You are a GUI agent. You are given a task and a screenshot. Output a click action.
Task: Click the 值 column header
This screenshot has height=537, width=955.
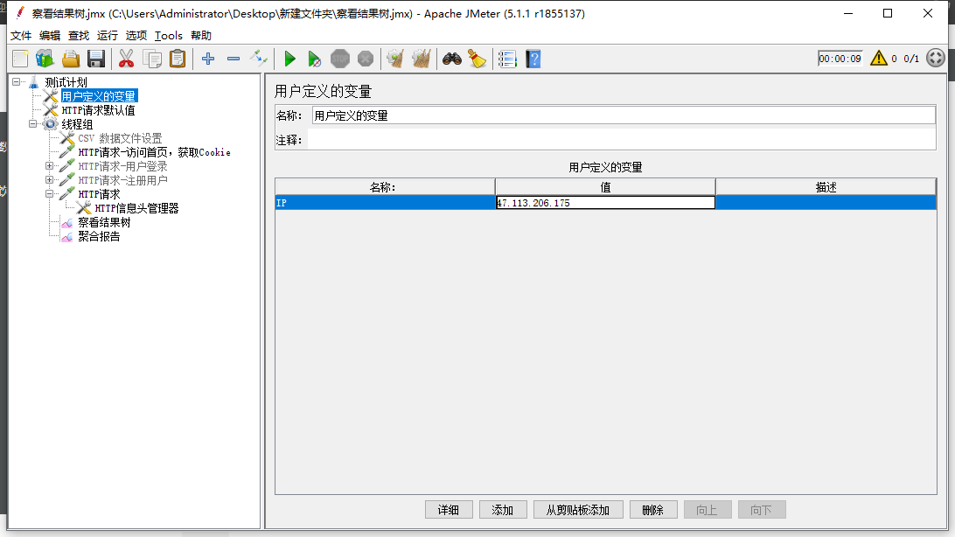(605, 187)
